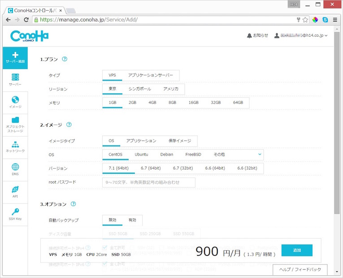Choose 保存イメージ image type

coord(180,141)
